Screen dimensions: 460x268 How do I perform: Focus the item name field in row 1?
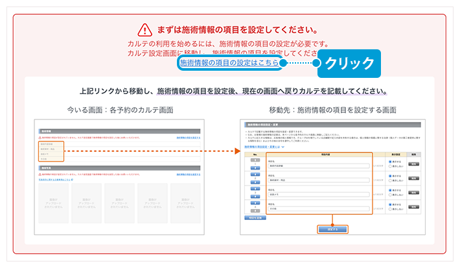pyautogui.click(x=319, y=166)
